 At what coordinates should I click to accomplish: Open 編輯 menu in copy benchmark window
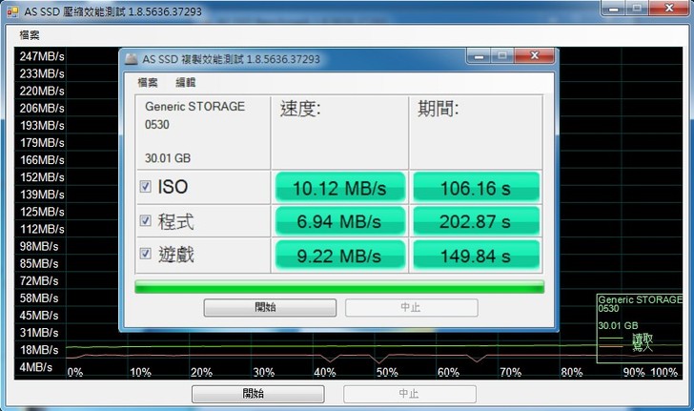pyautogui.click(x=186, y=82)
